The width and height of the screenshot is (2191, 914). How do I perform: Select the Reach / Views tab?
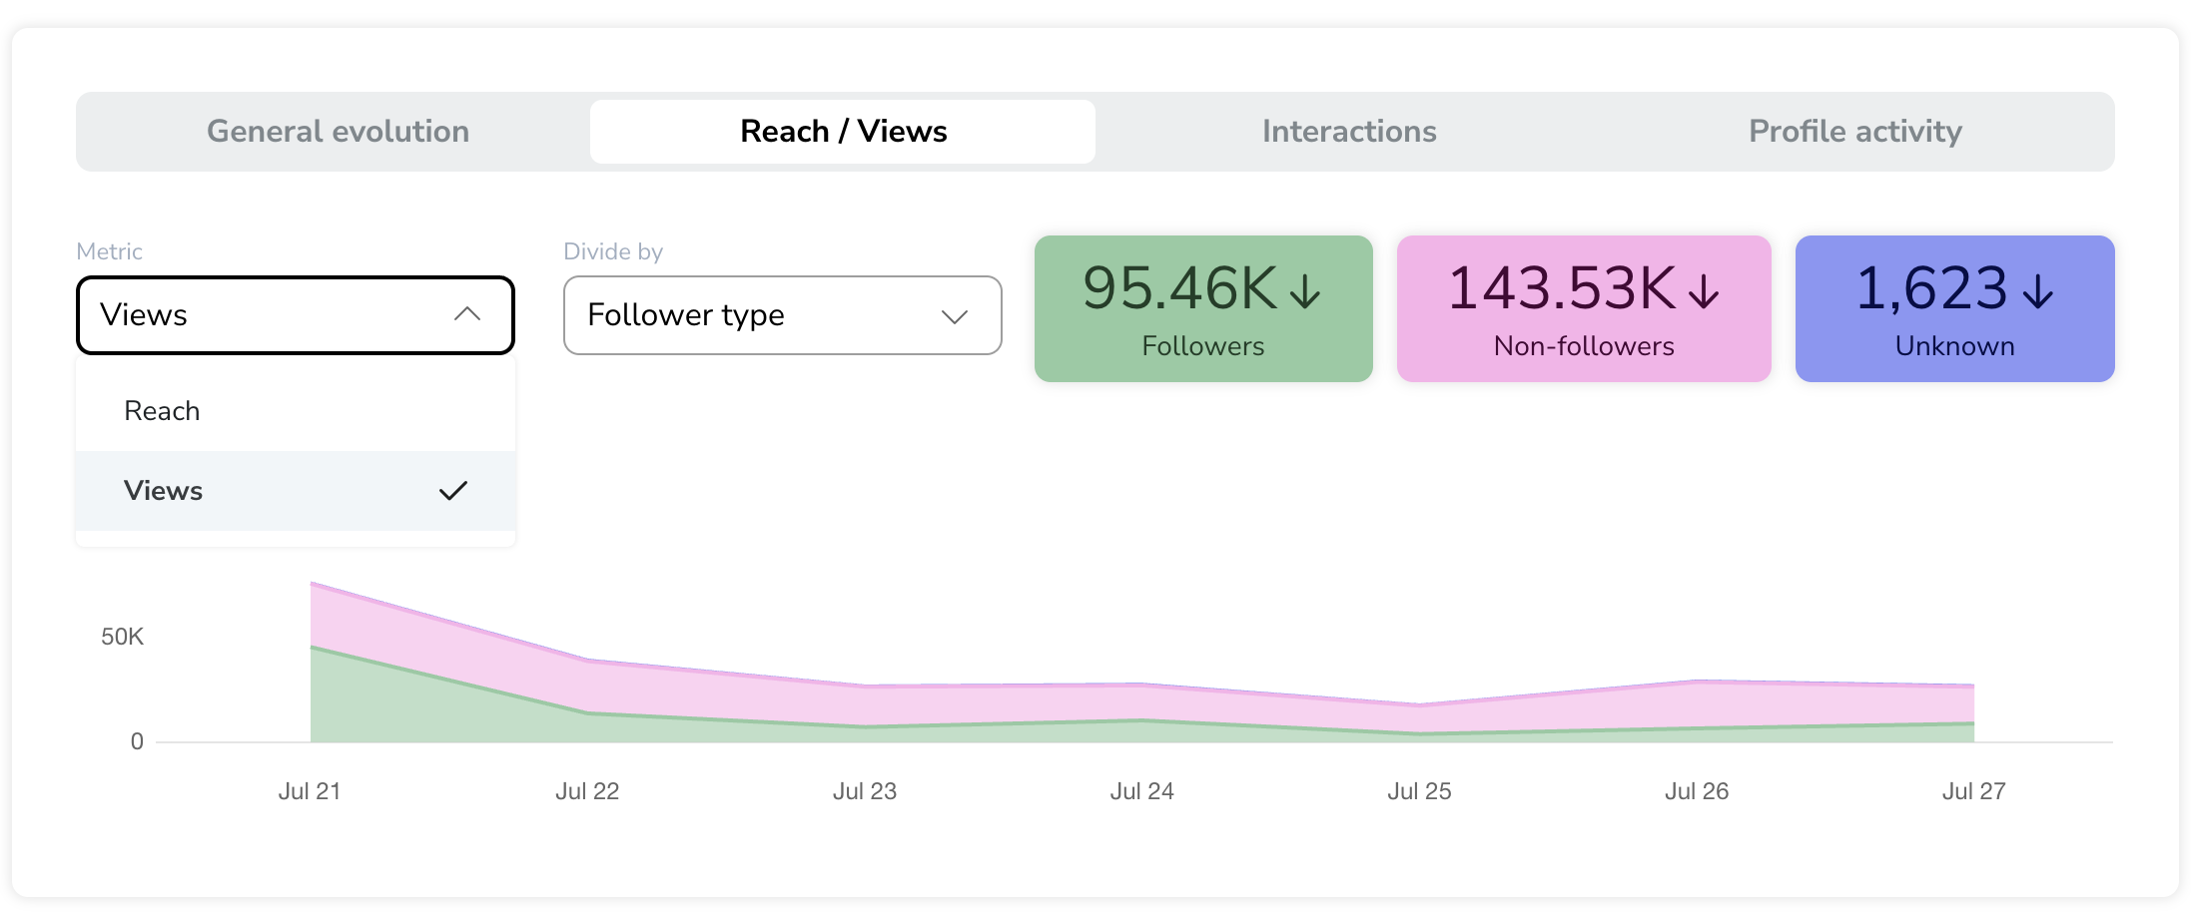pyautogui.click(x=843, y=132)
